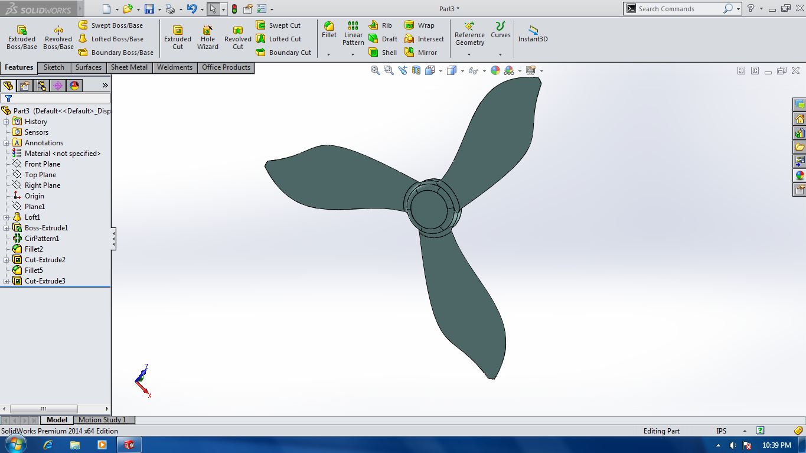Select the Shell tool
Screen dimensions: 806x453
tap(383, 53)
